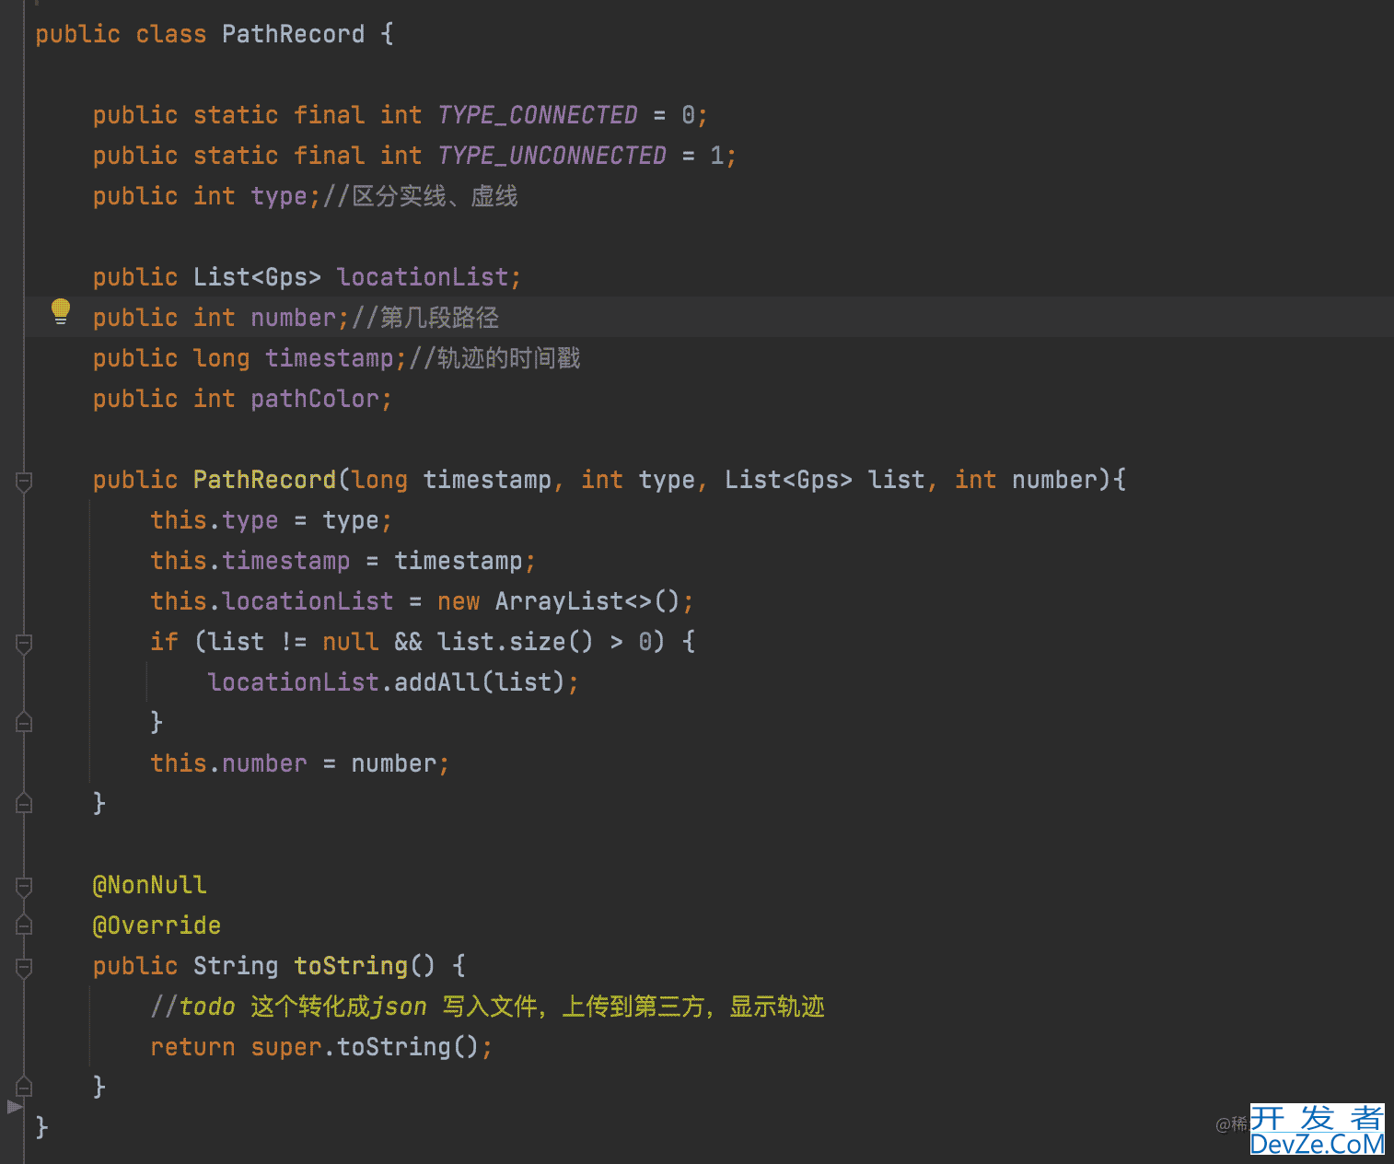Screen dimensions: 1394x1164
Task: Click the pathColor field
Action: [x=315, y=399]
